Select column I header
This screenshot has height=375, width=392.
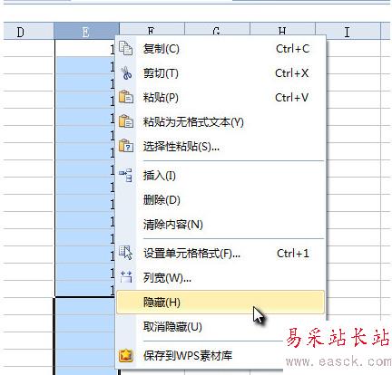[x=348, y=31]
